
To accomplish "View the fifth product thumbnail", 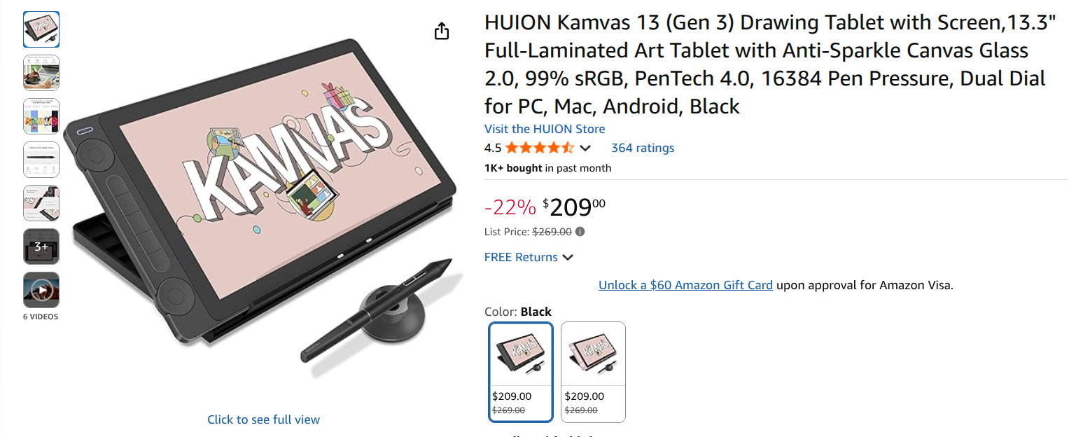I will pyautogui.click(x=41, y=203).
